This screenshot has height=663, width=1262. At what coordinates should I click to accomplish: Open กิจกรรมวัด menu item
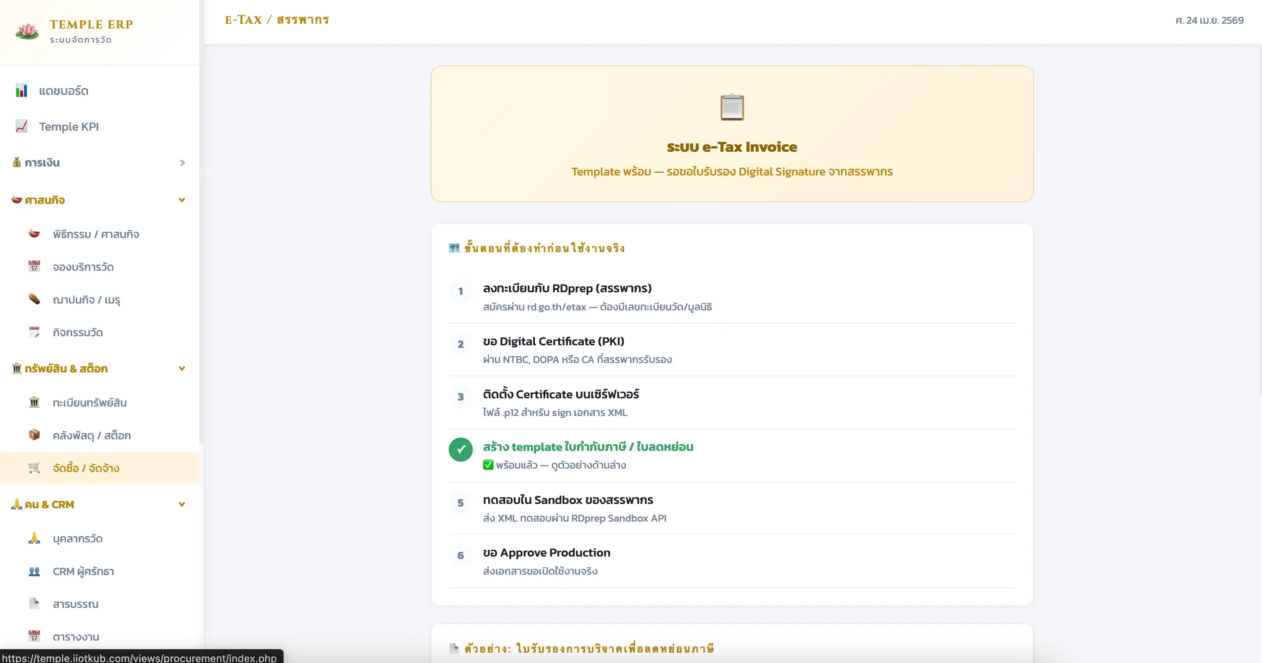[100, 332]
